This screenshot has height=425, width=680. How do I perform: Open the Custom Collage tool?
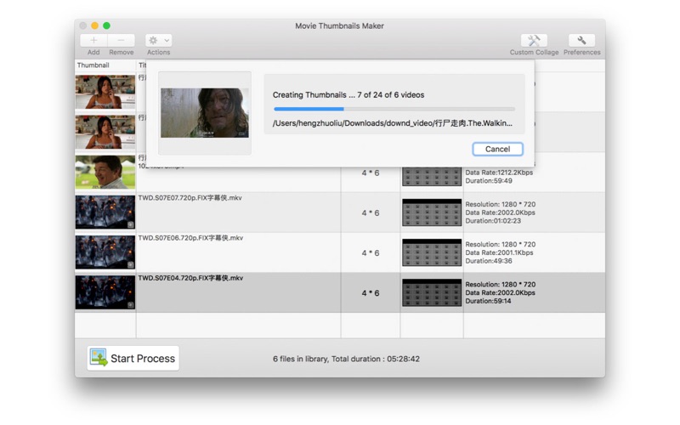tap(534, 41)
